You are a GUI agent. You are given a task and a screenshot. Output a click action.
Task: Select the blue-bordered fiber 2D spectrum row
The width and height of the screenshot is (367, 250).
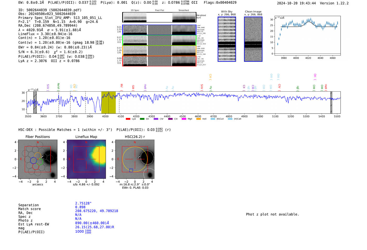[x=159, y=30]
